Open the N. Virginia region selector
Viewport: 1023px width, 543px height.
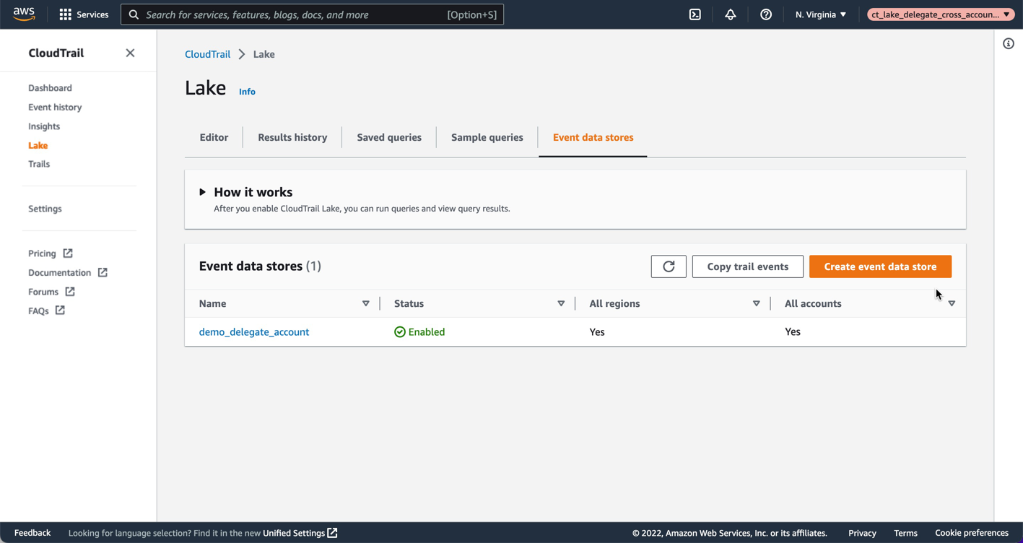coord(820,14)
